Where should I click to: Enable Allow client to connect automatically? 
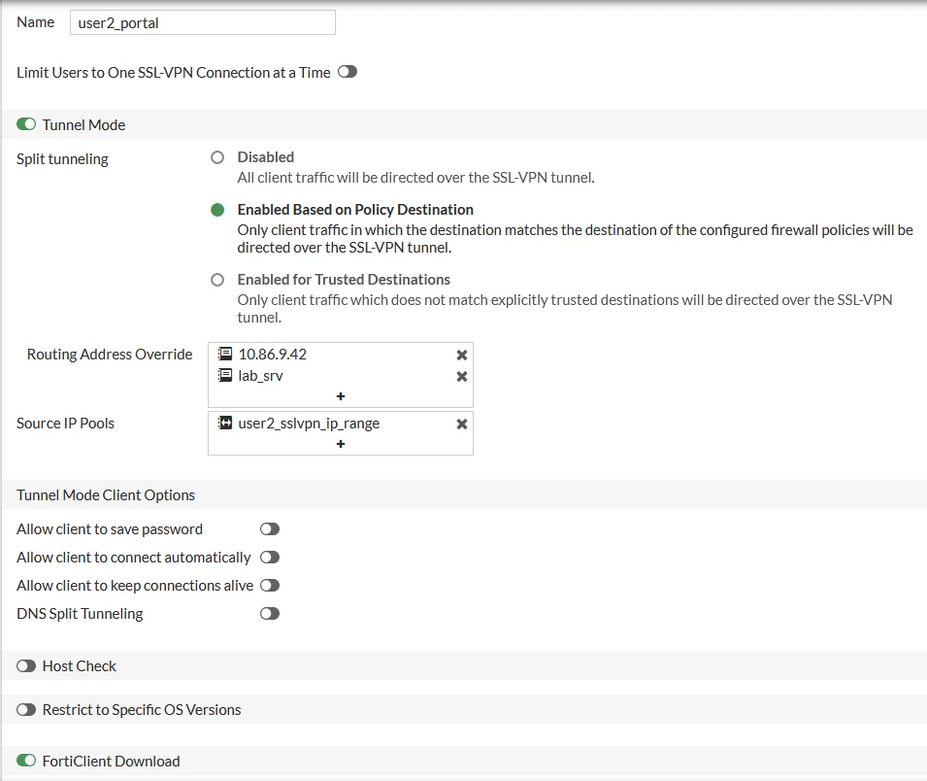pyautogui.click(x=270, y=558)
